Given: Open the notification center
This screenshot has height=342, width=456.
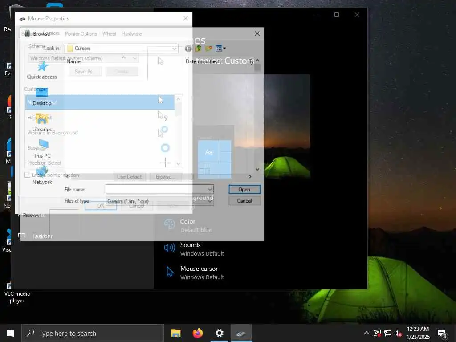Looking at the screenshot, I should (x=442, y=333).
